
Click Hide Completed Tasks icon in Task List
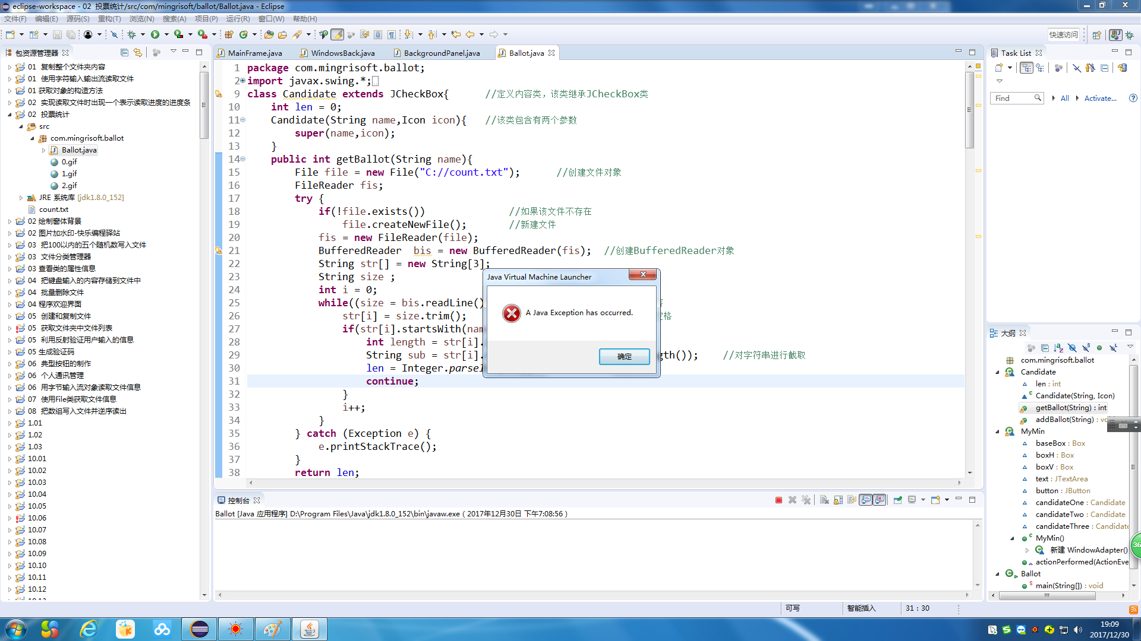point(1077,68)
